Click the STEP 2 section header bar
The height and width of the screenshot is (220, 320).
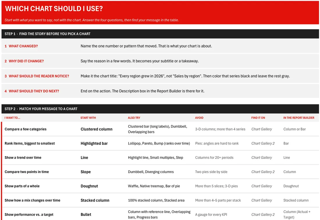tap(160, 109)
